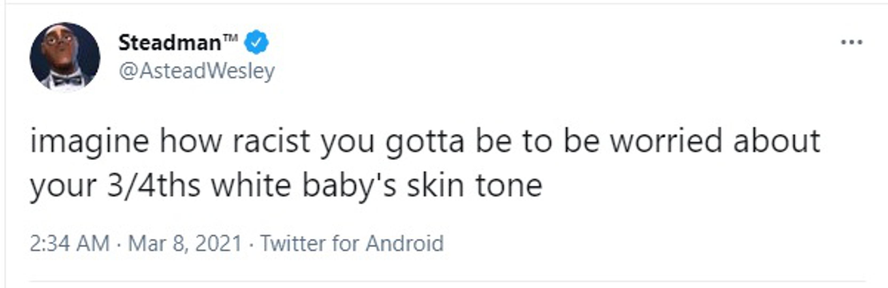The width and height of the screenshot is (888, 288).
Task: Click the word "worried" in the tweet
Action: pyautogui.click(x=666, y=141)
